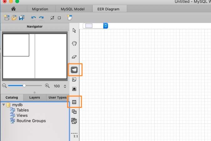
Task: Show the User Types tab
Action: tap(58, 97)
